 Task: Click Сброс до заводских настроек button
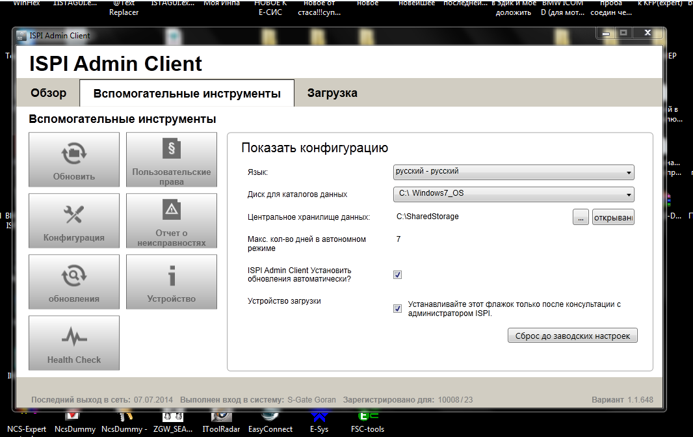(572, 336)
